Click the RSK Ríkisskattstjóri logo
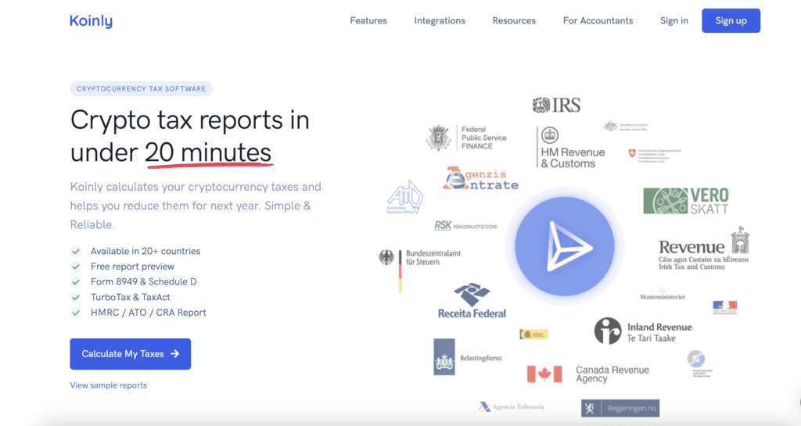The image size is (801, 426). point(465,225)
